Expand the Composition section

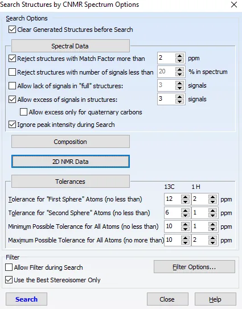coord(71,142)
